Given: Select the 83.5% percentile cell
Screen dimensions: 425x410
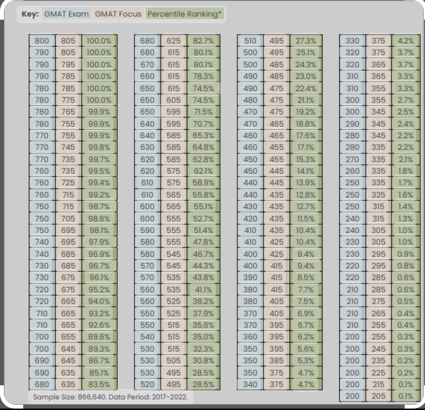Looking at the screenshot, I should tap(99, 384).
